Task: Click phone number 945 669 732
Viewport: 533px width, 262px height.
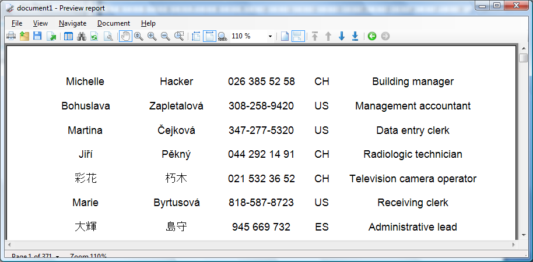Action: [261, 227]
